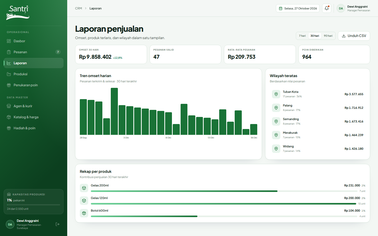
Task: Click the Penukaran poin gift icon
Action: [9, 85]
